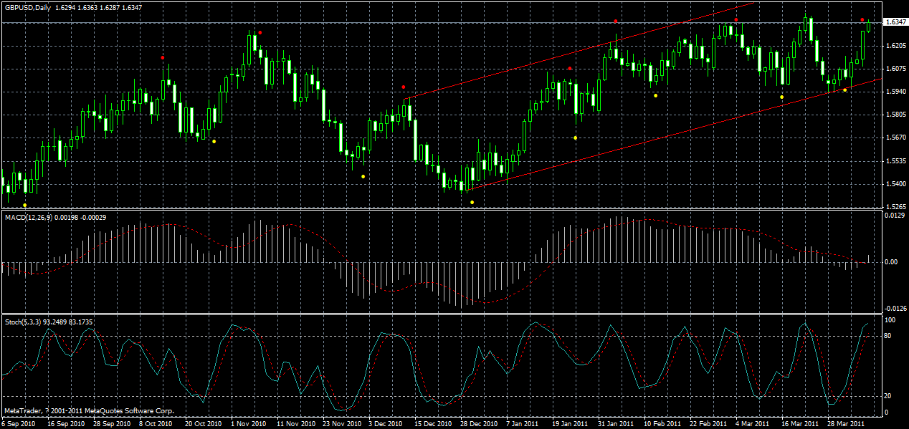This screenshot has height=429, width=909.
Task: Click the yellow dot below 28 Dec 2010
Action: click(x=472, y=202)
